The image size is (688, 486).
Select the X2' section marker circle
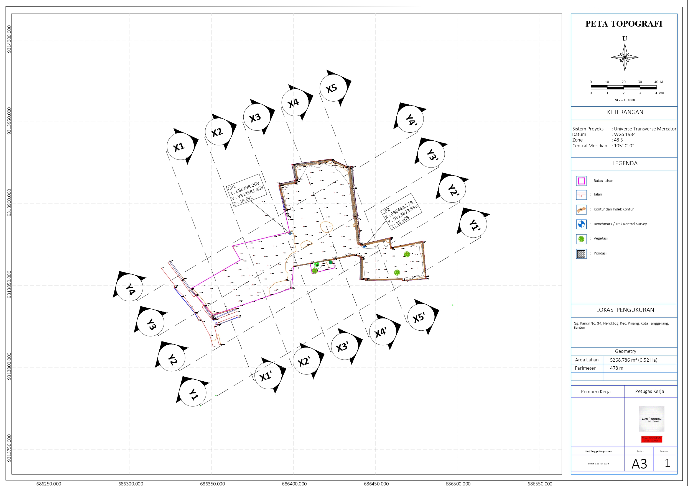[x=306, y=361]
